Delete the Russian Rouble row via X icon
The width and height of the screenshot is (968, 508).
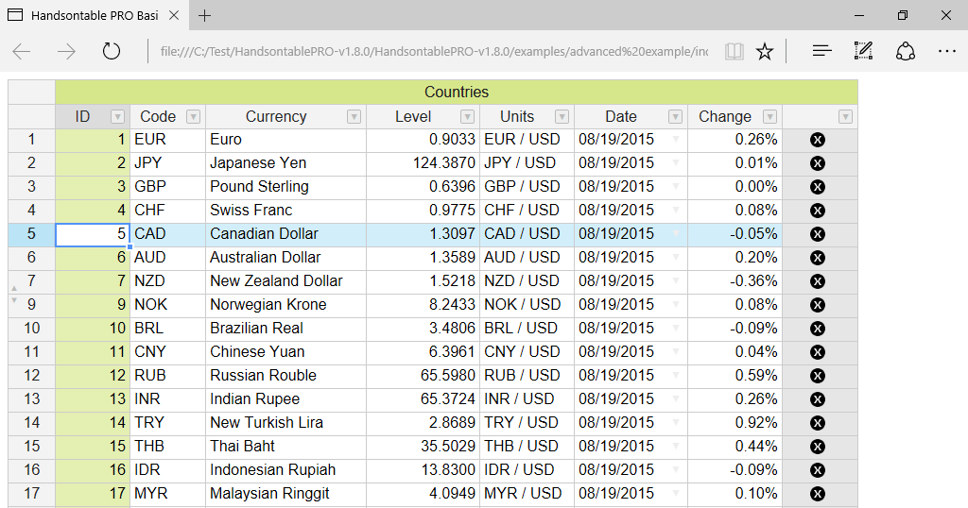pyautogui.click(x=818, y=376)
